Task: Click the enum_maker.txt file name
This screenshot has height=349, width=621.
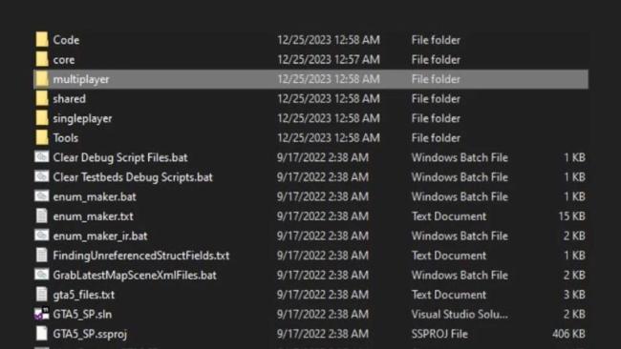Action: coord(93,216)
